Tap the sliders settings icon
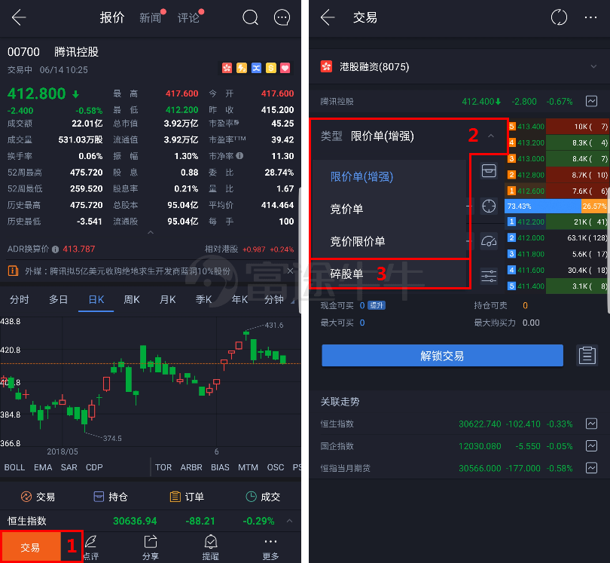Screen dimensions: 610x563 (489, 276)
